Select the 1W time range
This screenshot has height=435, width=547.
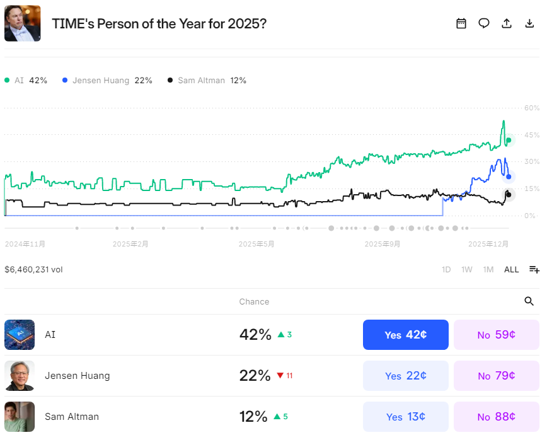[467, 269]
